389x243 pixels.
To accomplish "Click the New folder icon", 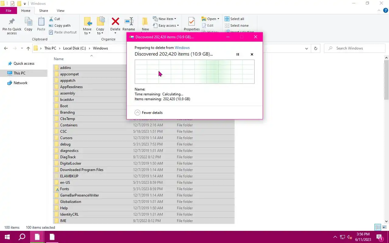I will pyautogui.click(x=145, y=22).
